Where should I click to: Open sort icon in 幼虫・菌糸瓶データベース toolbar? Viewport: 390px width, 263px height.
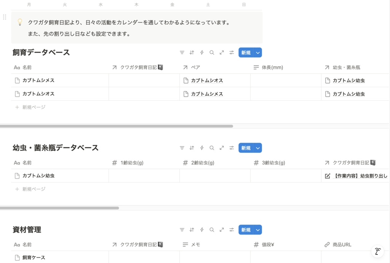tap(192, 148)
